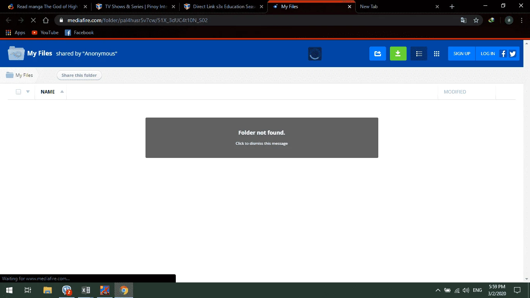
Task: Click the SIGN UP button
Action: pos(462,54)
